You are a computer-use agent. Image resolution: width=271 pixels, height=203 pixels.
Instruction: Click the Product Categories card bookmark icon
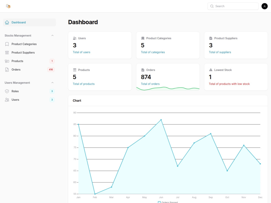(143, 38)
